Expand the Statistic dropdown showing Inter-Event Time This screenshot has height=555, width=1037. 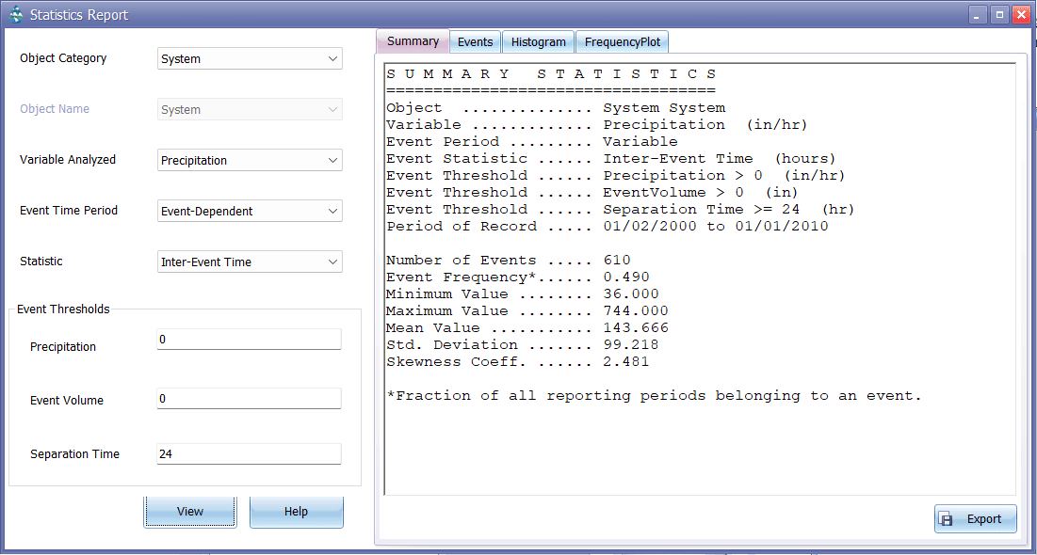coord(250,262)
